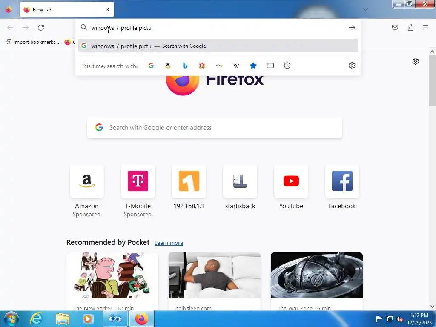Open search settings gear in address dropdown
The width and height of the screenshot is (436, 327).
(352, 66)
